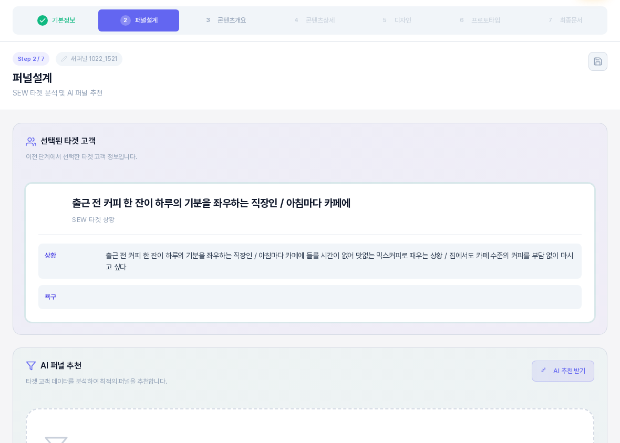Open the 기본정보 step tab

tap(56, 20)
